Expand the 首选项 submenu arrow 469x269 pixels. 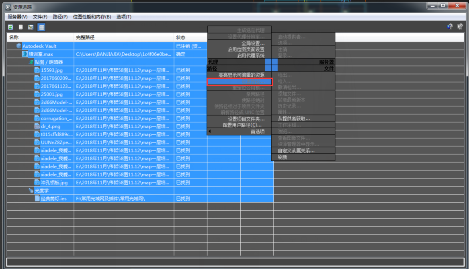click(x=210, y=131)
